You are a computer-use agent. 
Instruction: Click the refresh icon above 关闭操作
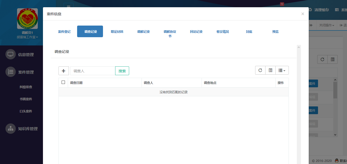[322, 59]
